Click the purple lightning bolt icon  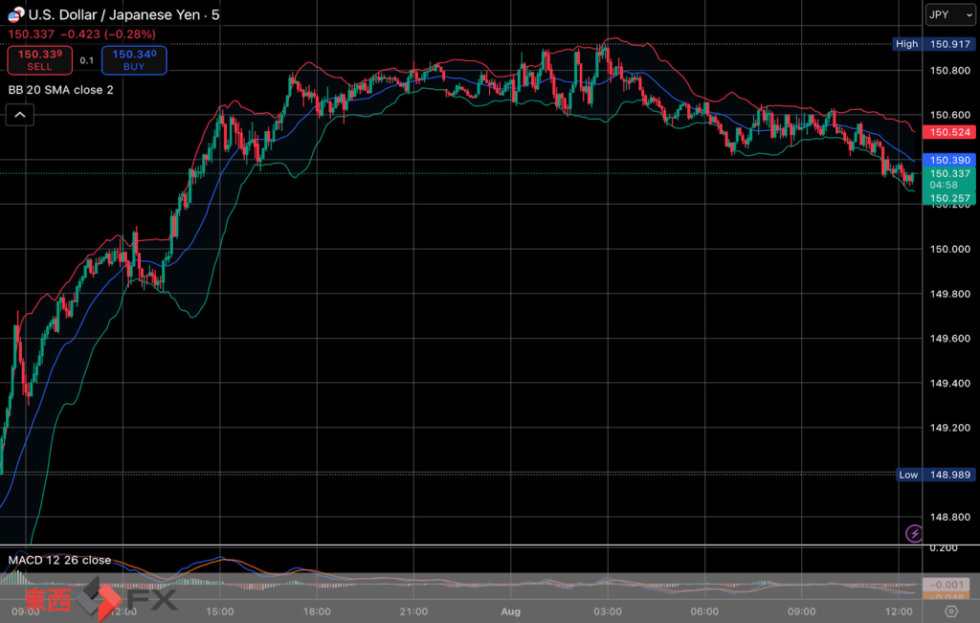(x=914, y=533)
